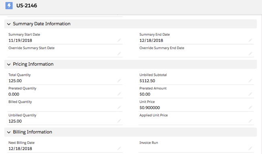Edit the Prorated Amount pencil icon

click(x=250, y=94)
